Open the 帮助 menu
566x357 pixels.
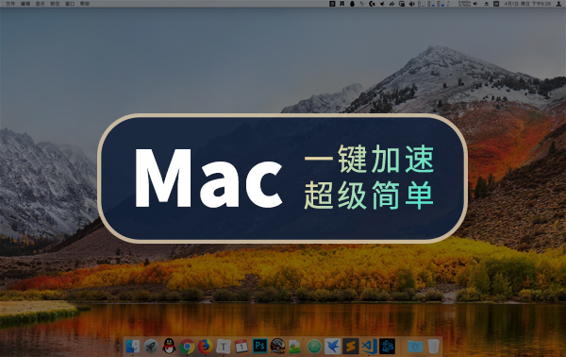(85, 4)
